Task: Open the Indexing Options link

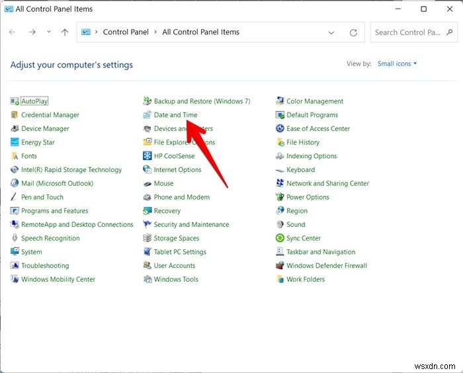Action: tap(312, 156)
